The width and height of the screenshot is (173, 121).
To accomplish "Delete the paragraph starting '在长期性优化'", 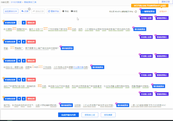I will [31, 23].
